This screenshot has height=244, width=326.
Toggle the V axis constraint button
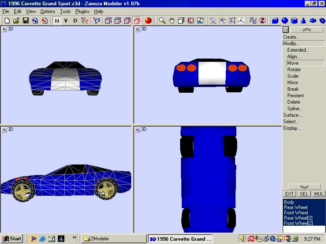click(x=66, y=21)
